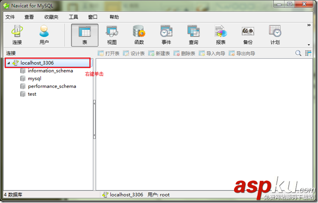Select the test database name
The image size is (318, 203).
point(32,94)
